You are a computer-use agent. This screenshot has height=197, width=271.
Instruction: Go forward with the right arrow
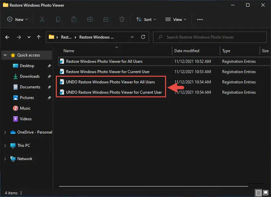tap(19, 37)
